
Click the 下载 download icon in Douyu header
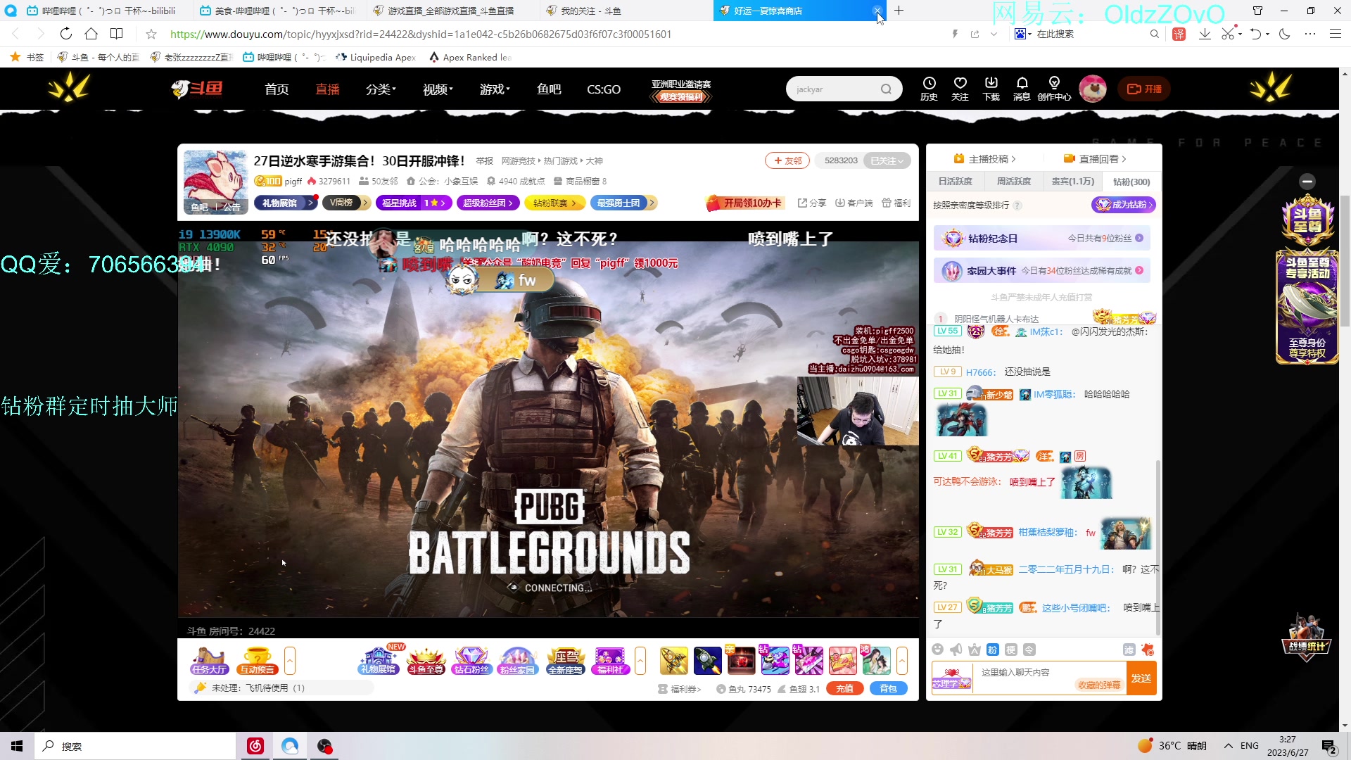(x=991, y=89)
